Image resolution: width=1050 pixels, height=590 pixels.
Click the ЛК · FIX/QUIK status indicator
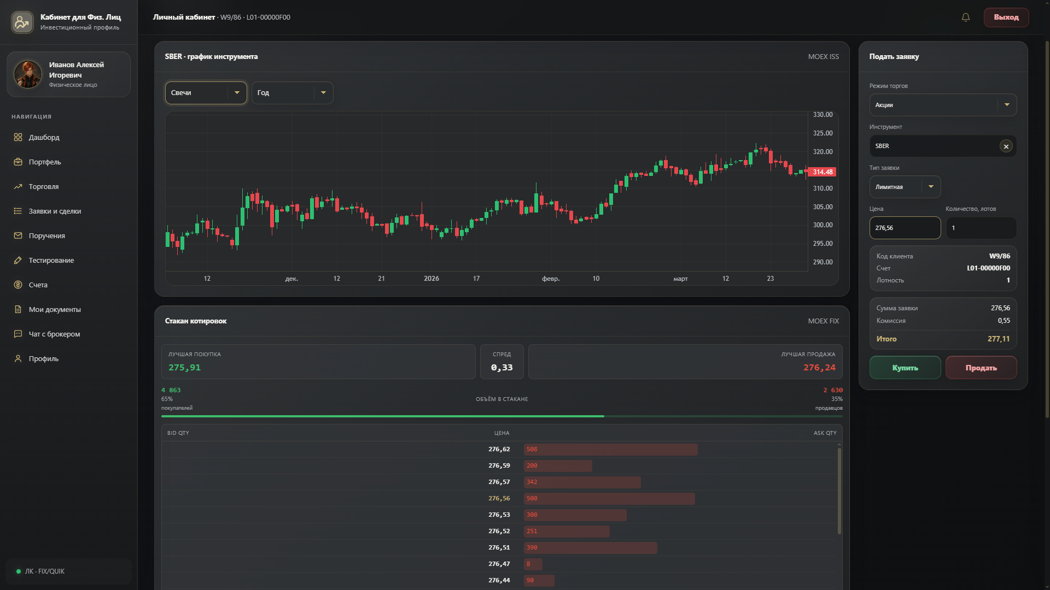click(68, 571)
